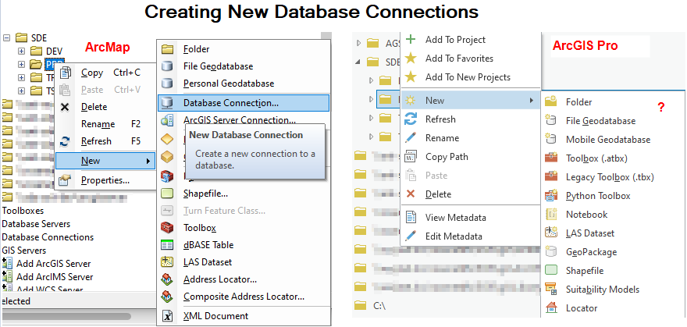Screen dimensions: 687x327
Task: Choose Copy Path from the context menu
Action: [447, 157]
